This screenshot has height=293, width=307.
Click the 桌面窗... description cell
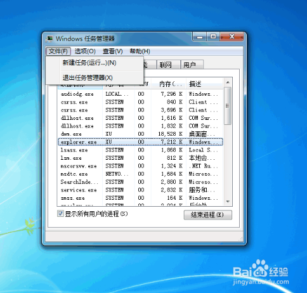click(202, 134)
